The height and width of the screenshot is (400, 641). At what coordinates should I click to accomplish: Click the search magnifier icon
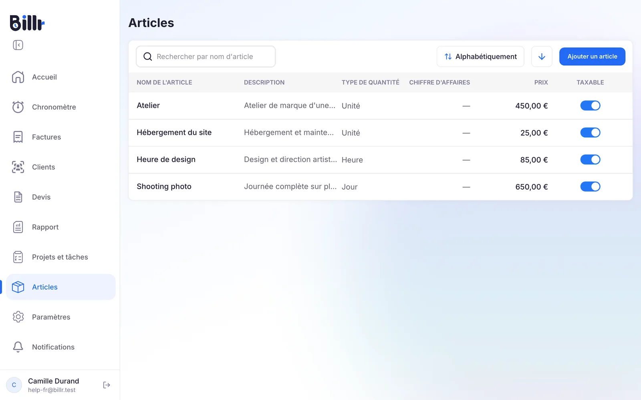(148, 56)
